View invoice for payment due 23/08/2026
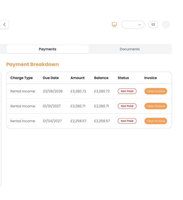This screenshot has width=183, height=200. coord(156,91)
